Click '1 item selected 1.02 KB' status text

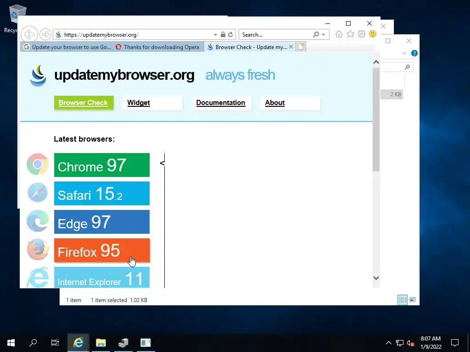119,300
